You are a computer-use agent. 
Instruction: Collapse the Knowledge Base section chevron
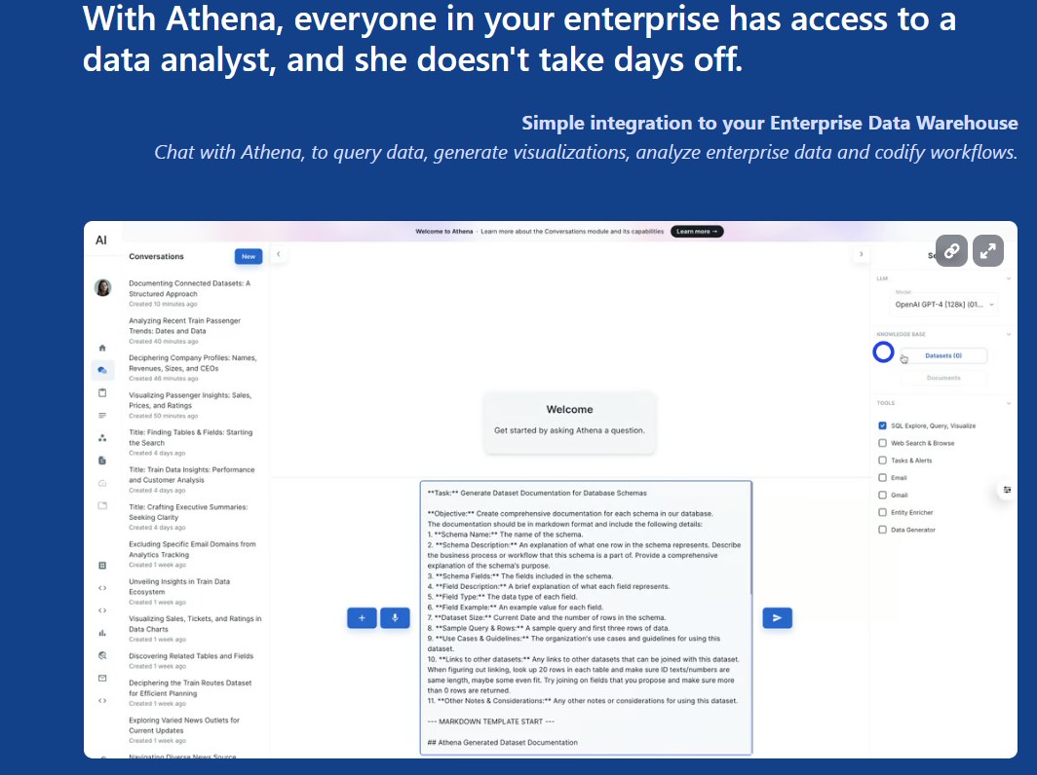tap(1009, 334)
